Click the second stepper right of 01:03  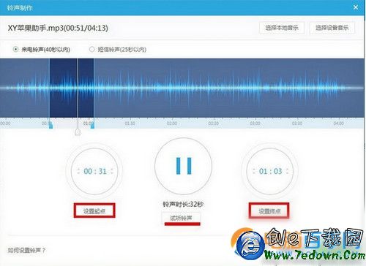click(x=287, y=171)
